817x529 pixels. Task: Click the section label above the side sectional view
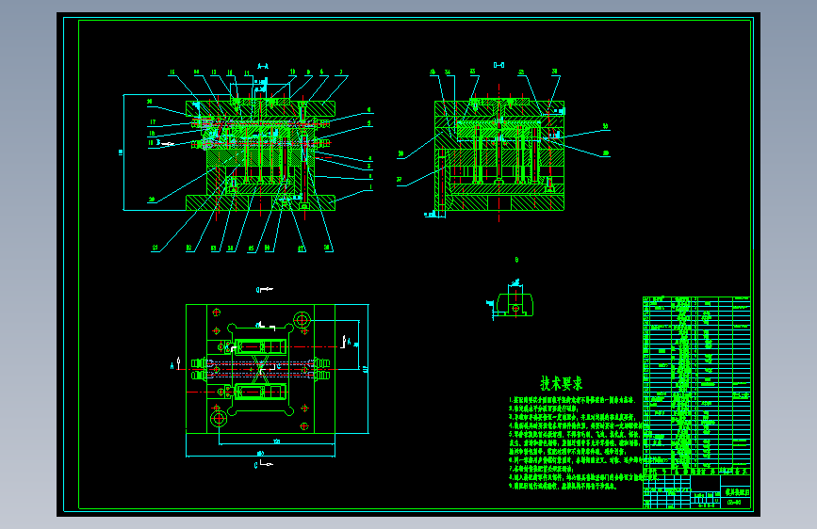click(498, 65)
